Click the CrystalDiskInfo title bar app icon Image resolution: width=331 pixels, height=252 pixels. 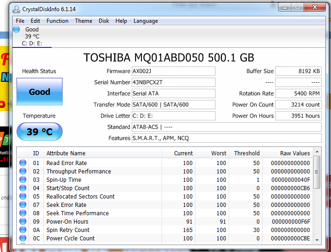click(x=17, y=8)
